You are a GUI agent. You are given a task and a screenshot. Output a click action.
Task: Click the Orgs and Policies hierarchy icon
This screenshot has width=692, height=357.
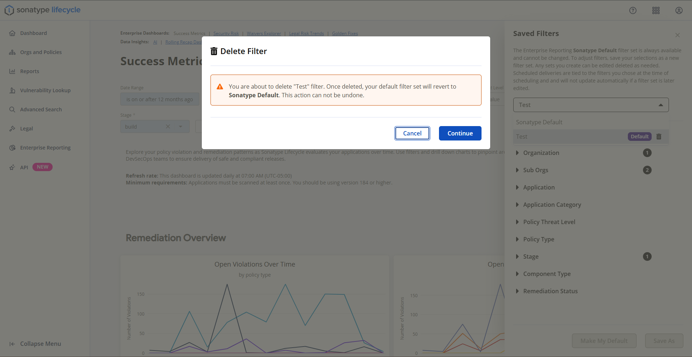tap(12, 52)
